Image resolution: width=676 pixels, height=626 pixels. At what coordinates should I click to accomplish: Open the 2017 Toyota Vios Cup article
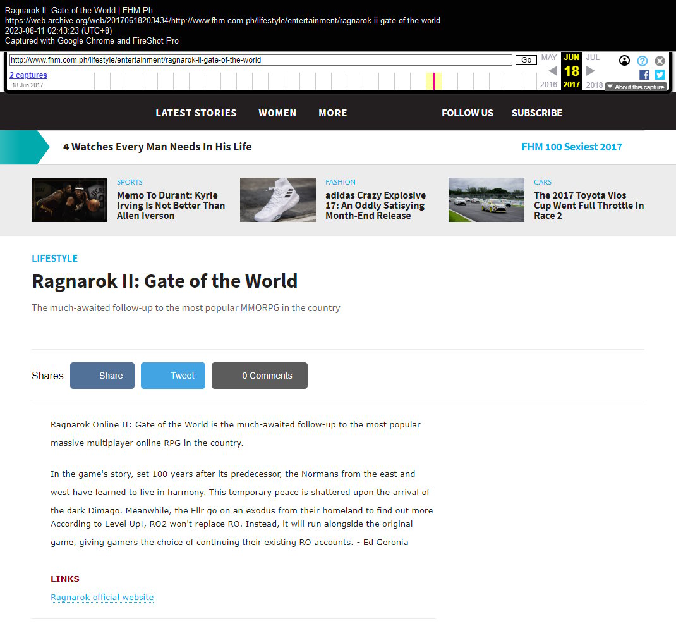tap(589, 206)
